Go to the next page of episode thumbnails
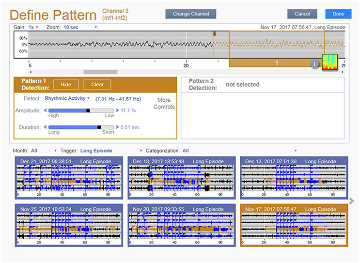The width and height of the screenshot is (360, 263). pyautogui.click(x=351, y=201)
